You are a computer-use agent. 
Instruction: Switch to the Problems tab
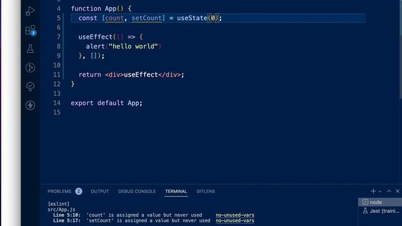(59, 191)
